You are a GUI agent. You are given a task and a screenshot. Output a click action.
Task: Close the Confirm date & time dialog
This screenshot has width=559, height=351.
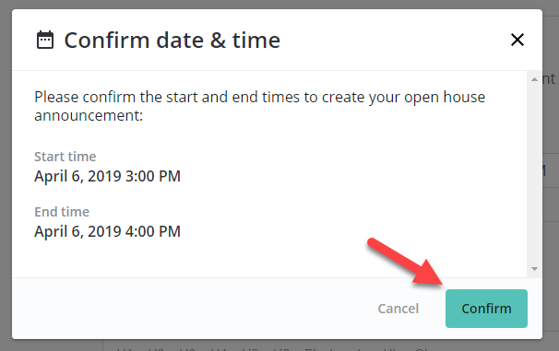[517, 40]
